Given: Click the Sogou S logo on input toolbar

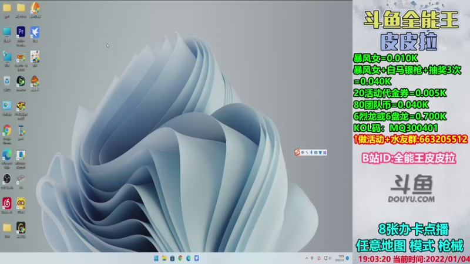Looking at the screenshot, I should click(x=297, y=153).
